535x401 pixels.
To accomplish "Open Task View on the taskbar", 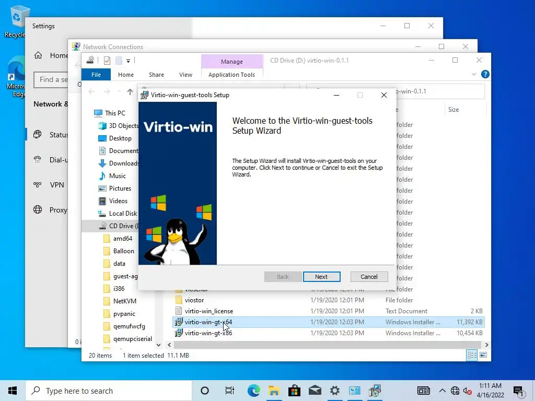I will [x=230, y=391].
